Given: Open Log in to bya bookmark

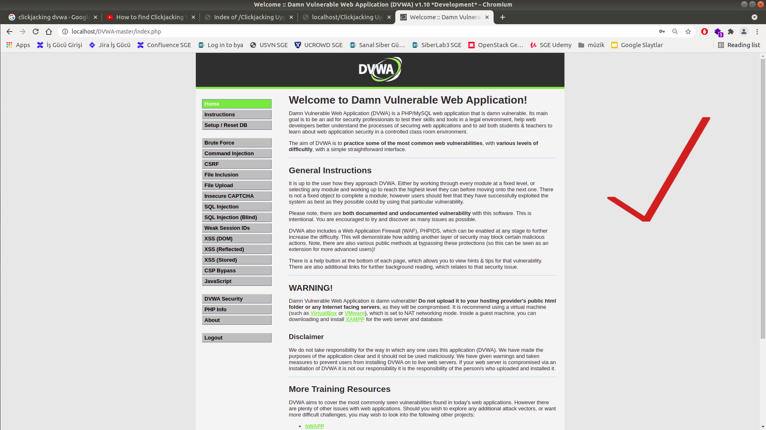Looking at the screenshot, I should point(220,45).
